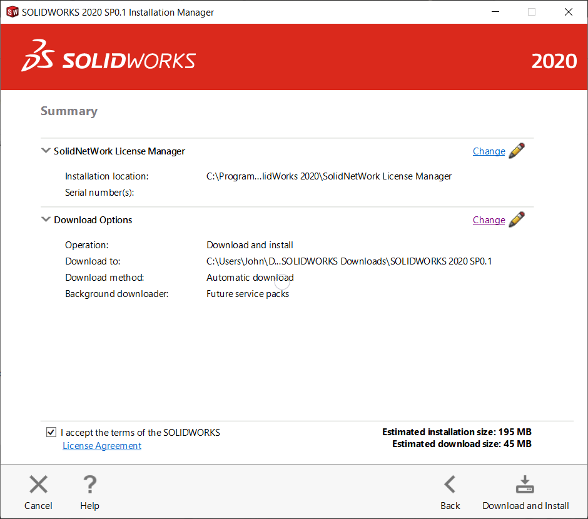This screenshot has height=519, width=588.
Task: Click the 2020 version label in the banner
Action: click(554, 61)
